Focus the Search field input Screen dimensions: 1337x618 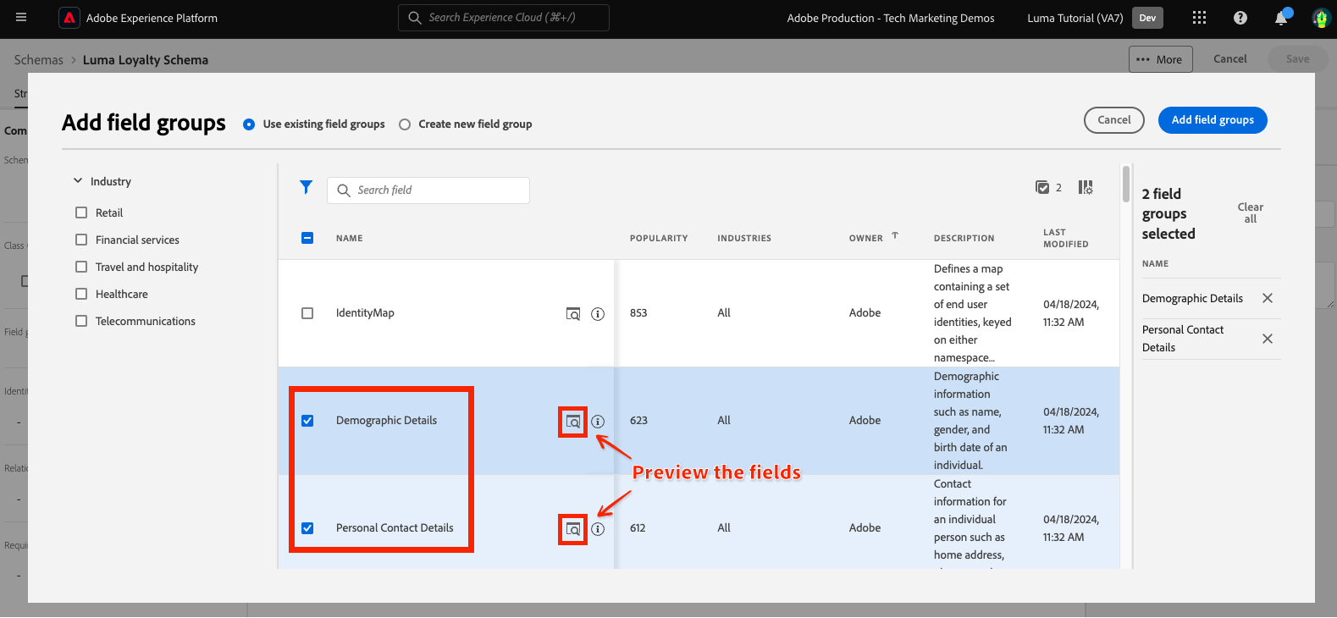tap(428, 190)
